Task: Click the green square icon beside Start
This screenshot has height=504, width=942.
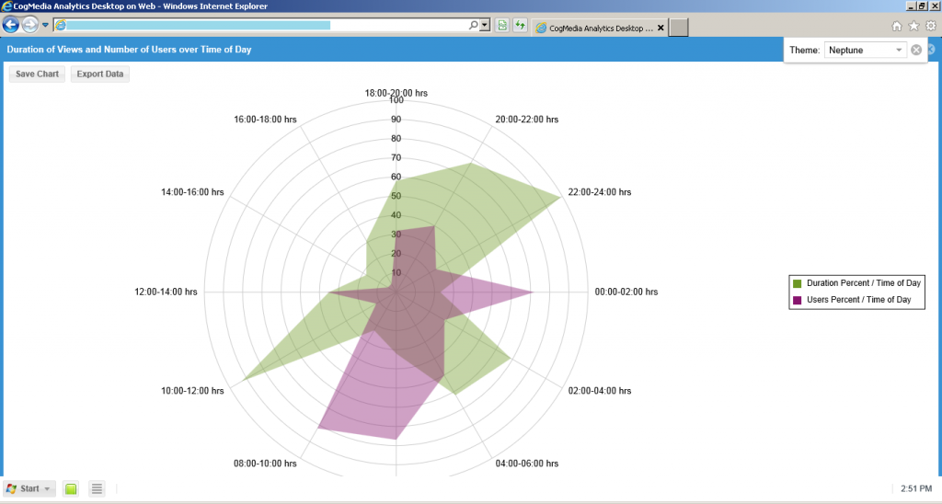Action: pyautogui.click(x=71, y=488)
